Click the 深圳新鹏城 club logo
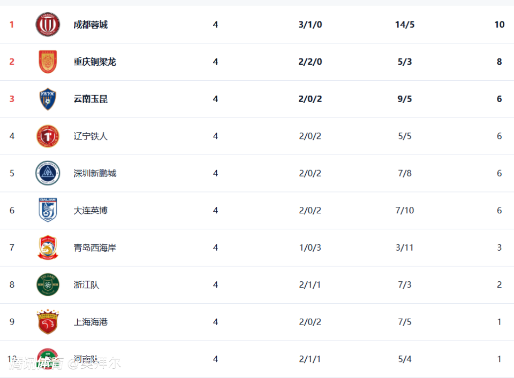The width and height of the screenshot is (514, 378). pos(48,173)
